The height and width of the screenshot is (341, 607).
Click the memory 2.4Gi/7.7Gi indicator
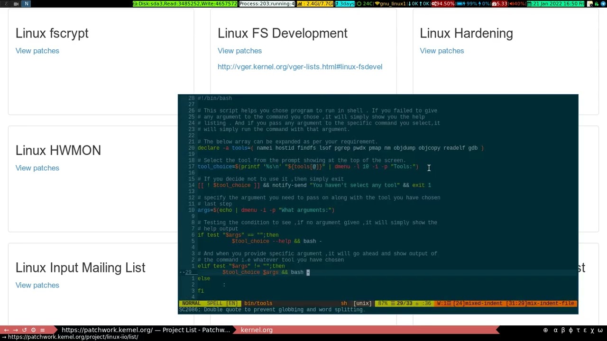[315, 4]
